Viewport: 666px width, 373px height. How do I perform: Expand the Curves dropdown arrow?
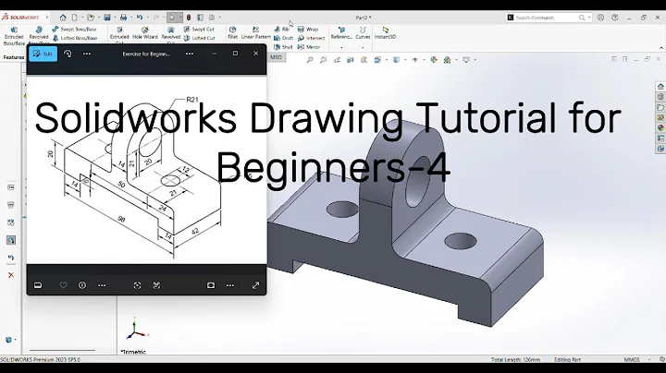[x=363, y=48]
